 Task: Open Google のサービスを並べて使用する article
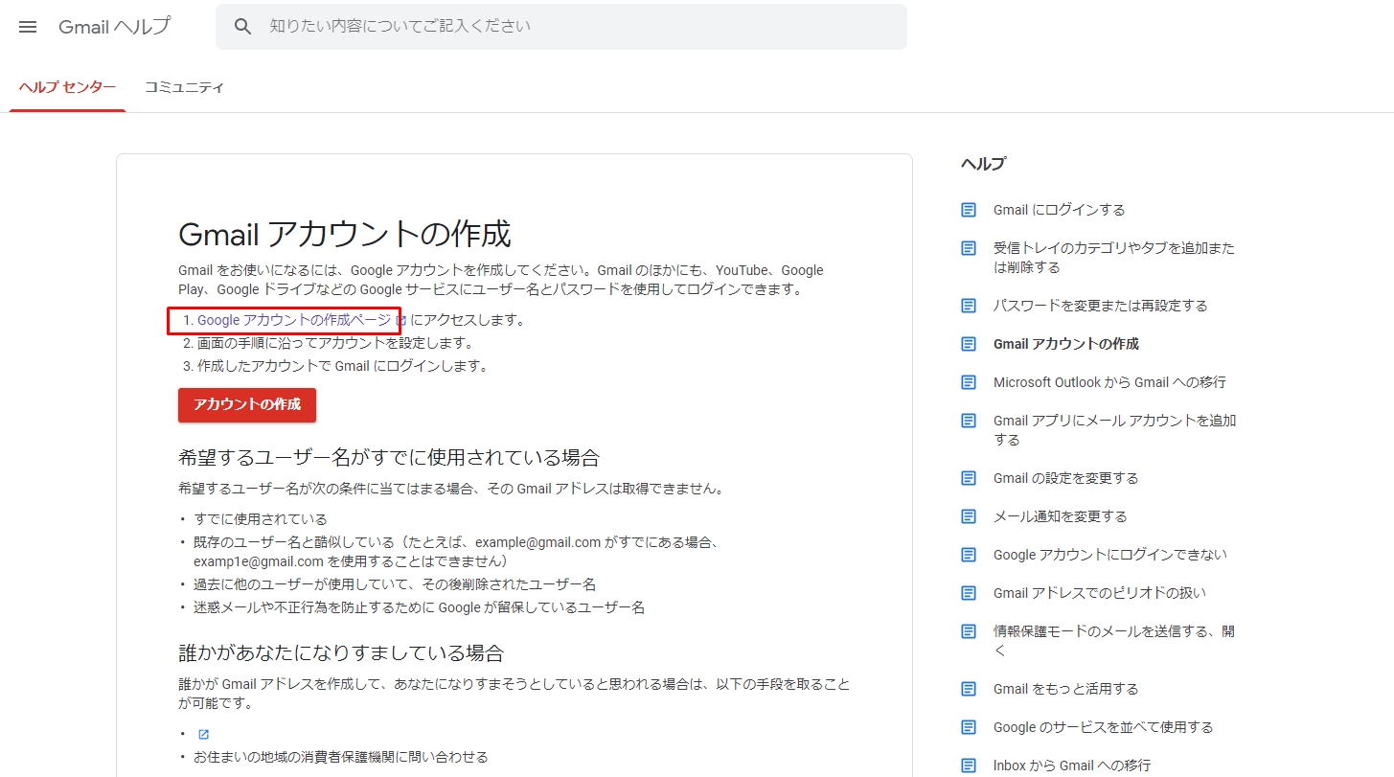tap(1103, 727)
